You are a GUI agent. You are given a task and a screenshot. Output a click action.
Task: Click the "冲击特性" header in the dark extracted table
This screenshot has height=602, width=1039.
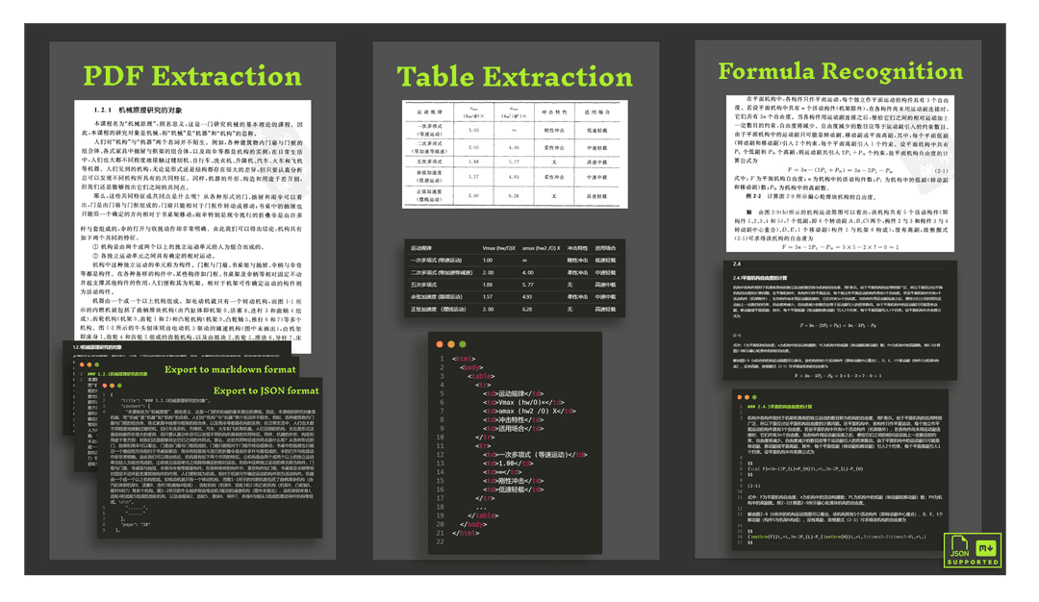click(577, 248)
